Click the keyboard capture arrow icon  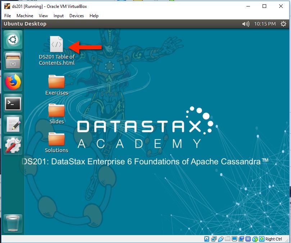click(262, 239)
